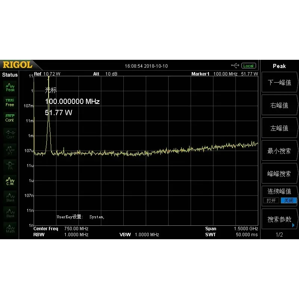The height and width of the screenshot is (299, 299).
Task: Select 左峰值 left peak softkey
Action: 279,128
